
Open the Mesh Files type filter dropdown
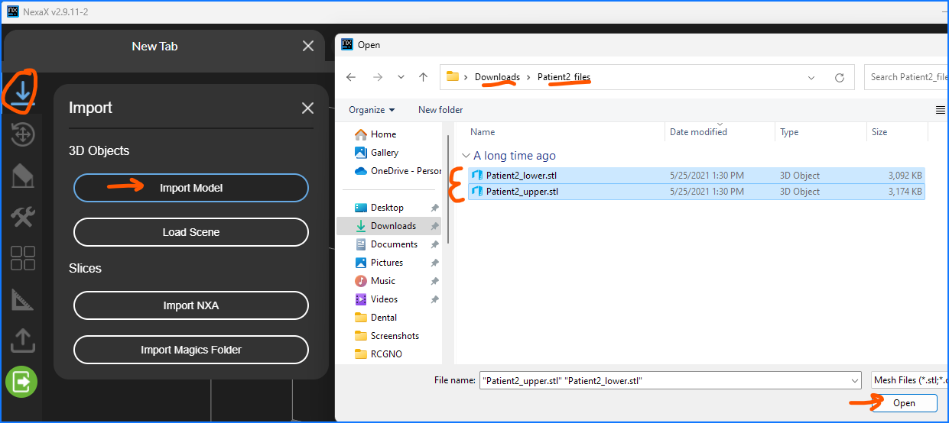910,380
